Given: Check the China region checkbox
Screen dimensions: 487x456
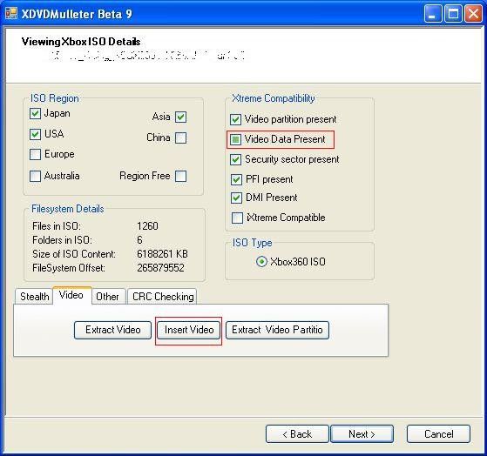Looking at the screenshot, I should click(x=180, y=137).
